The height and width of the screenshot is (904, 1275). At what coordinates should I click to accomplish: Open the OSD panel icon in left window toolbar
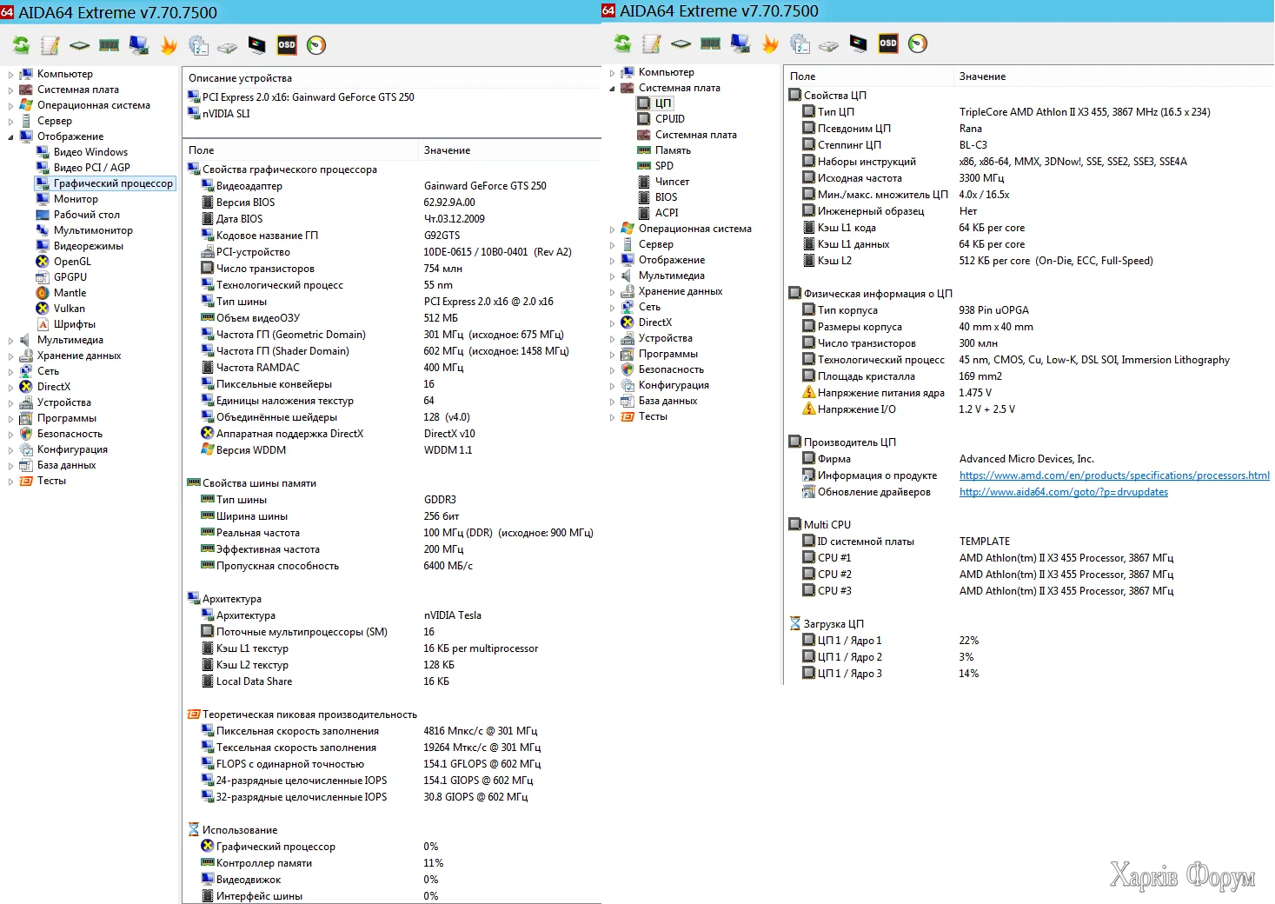(287, 45)
